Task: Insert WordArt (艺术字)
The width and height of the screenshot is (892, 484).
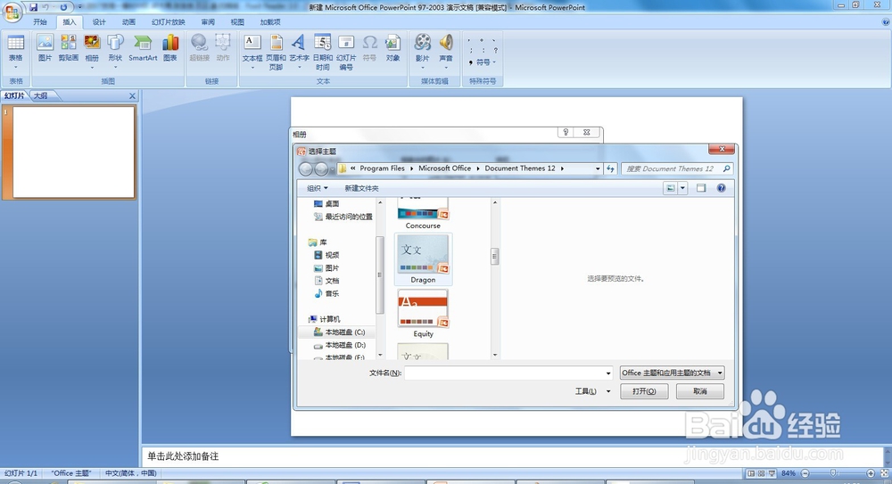Action: point(299,48)
